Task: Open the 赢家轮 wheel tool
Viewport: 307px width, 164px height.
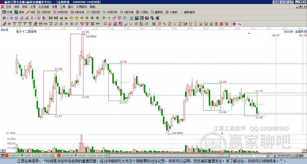Action: click(157, 12)
